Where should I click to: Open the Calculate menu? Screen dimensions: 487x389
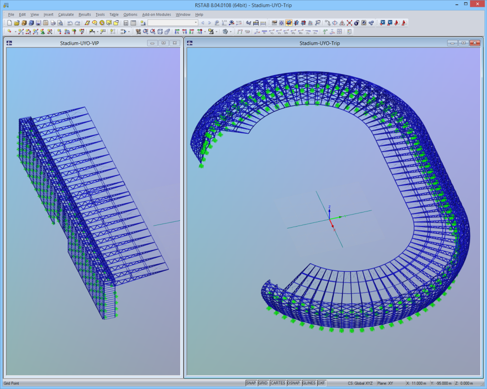(x=66, y=15)
